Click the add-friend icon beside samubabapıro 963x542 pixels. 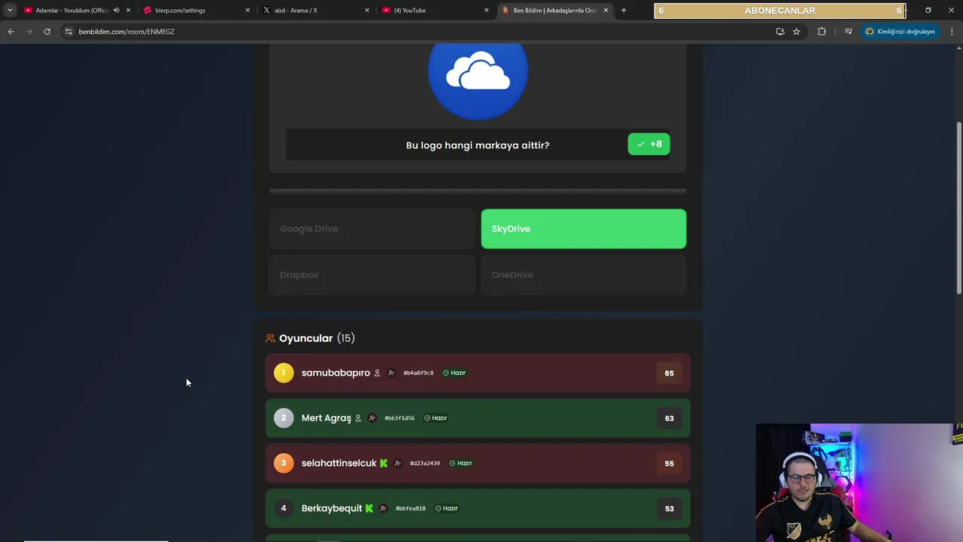tap(390, 373)
